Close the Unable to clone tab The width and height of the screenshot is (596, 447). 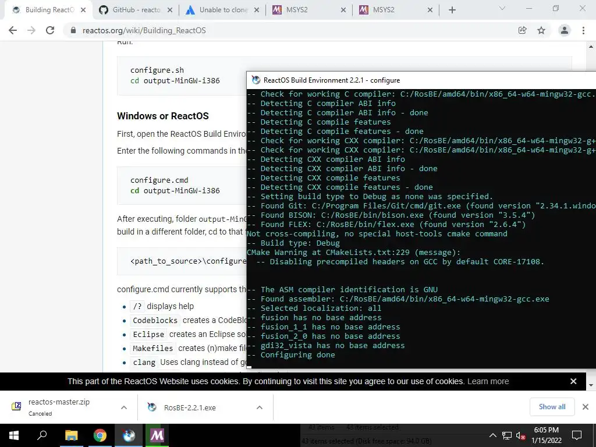click(x=257, y=10)
